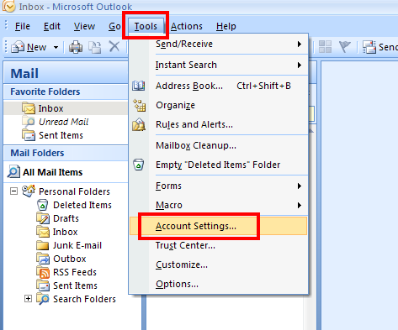
Task: Select the Junk E-mail folder label
Action: [77, 245]
